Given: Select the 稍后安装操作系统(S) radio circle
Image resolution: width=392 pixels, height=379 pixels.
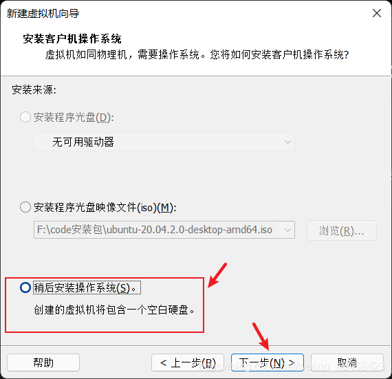Looking at the screenshot, I should [x=25, y=288].
